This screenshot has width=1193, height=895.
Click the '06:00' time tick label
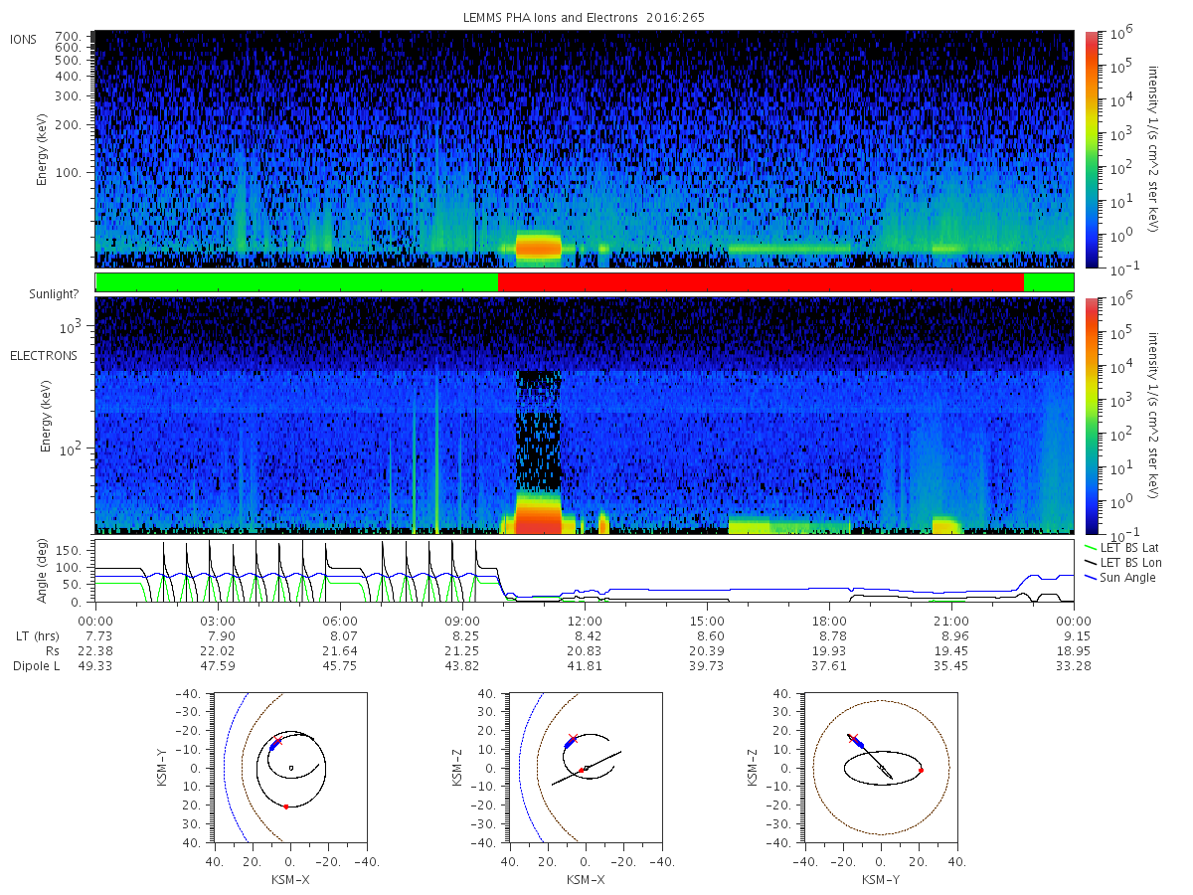coord(341,620)
